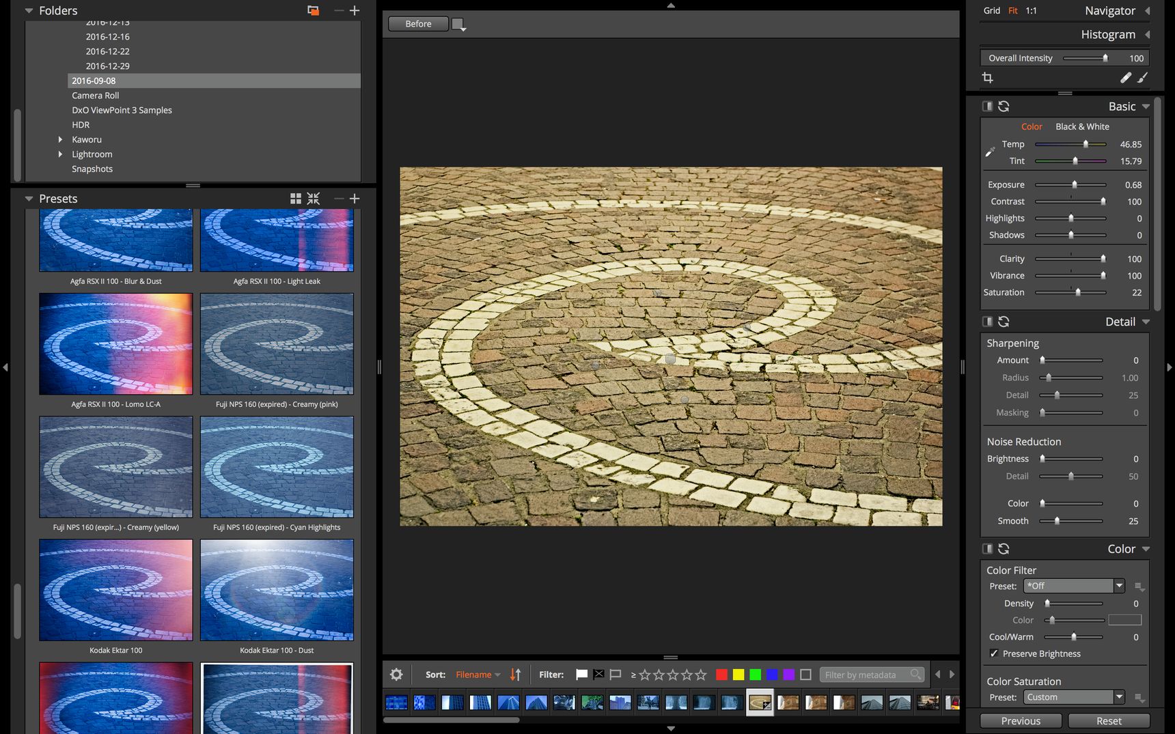1175x734 pixels.
Task: Switch to Fit view
Action: click(x=1013, y=10)
